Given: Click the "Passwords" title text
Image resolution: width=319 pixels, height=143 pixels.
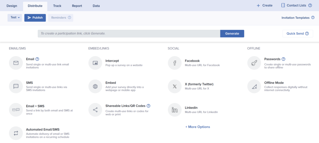Looking at the screenshot, I should (x=272, y=59).
